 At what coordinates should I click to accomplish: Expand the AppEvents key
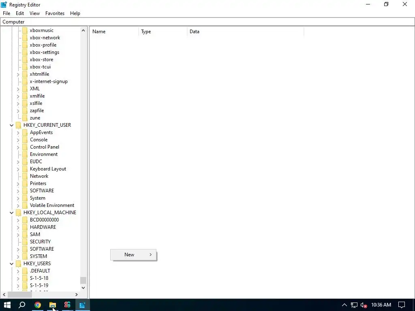click(x=18, y=132)
